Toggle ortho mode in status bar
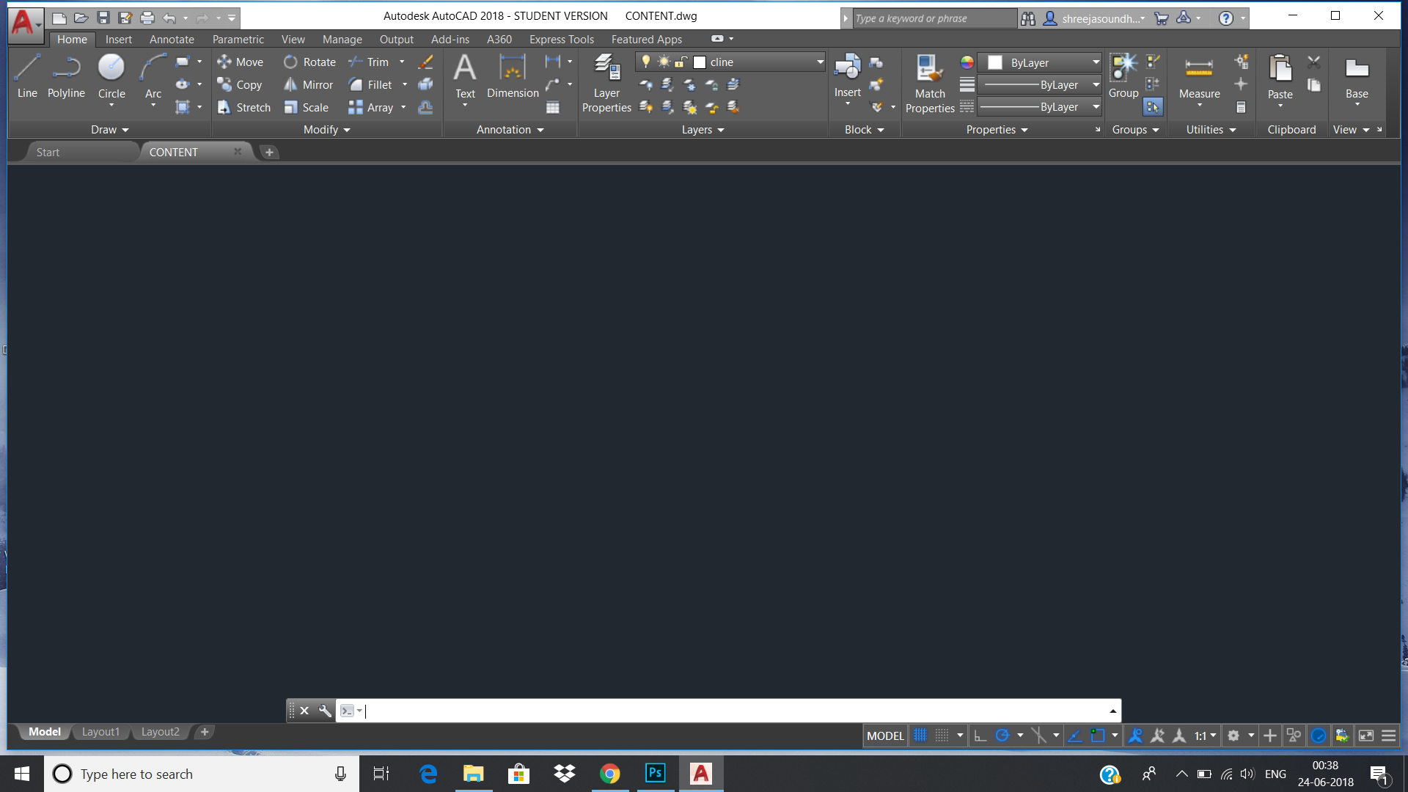The image size is (1408, 792). [x=980, y=736]
